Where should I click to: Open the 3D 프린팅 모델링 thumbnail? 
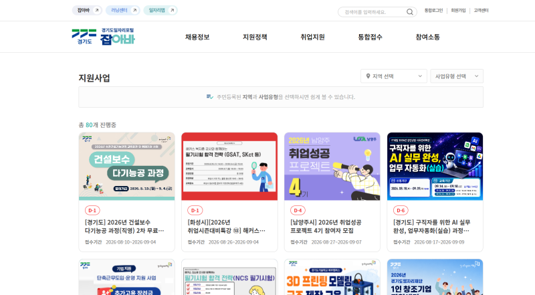click(x=332, y=277)
